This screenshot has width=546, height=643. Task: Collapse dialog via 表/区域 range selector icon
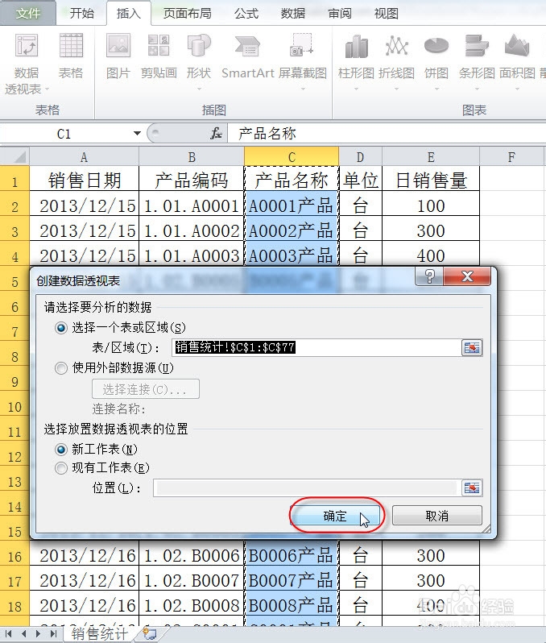pyautogui.click(x=472, y=348)
